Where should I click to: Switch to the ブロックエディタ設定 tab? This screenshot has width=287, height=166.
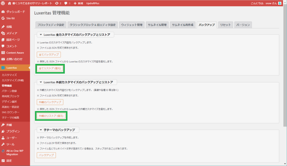pyautogui.click(x=51, y=25)
